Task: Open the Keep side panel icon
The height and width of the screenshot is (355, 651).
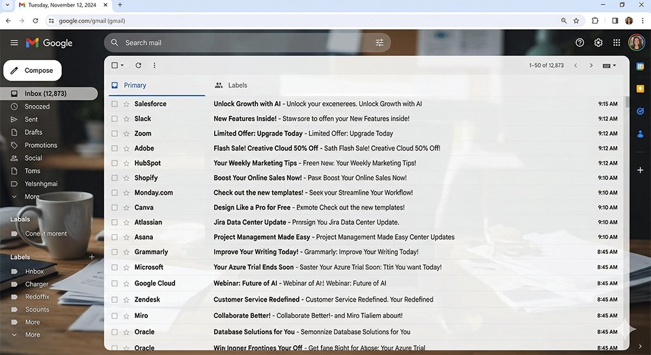Action: [640, 89]
